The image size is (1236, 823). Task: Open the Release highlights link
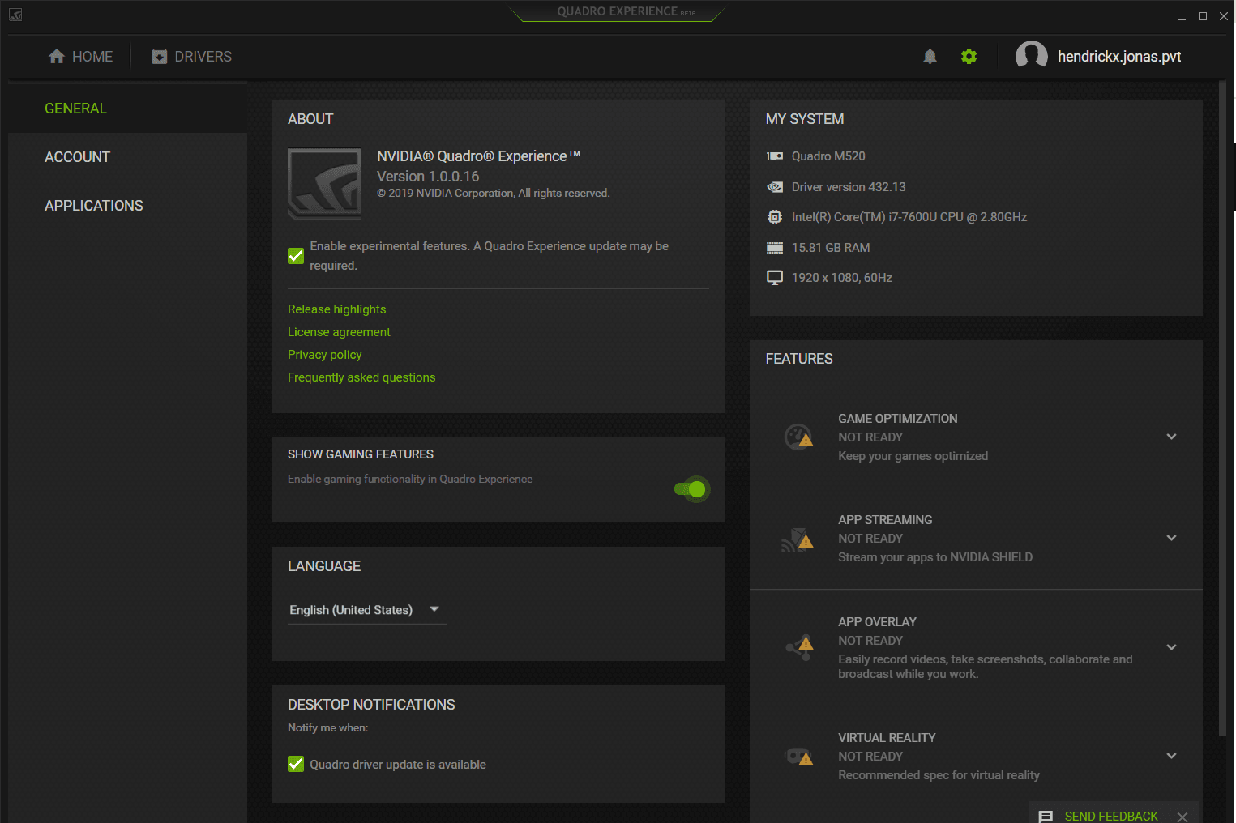click(336, 309)
